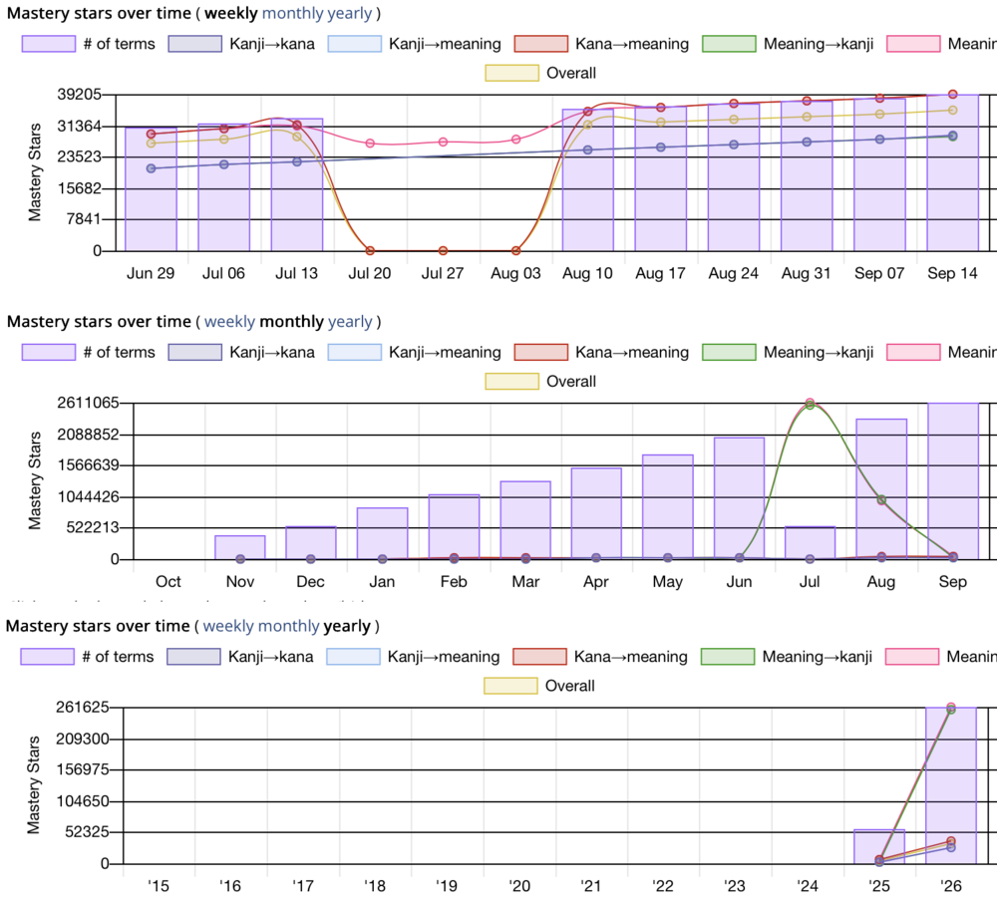Select the May bar in the monthly chart
The width and height of the screenshot is (997, 902).
(668, 507)
